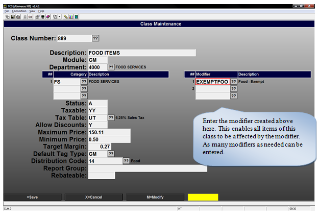
Task: Click the Description field containing FOOD ITEMS
Action: (141, 53)
